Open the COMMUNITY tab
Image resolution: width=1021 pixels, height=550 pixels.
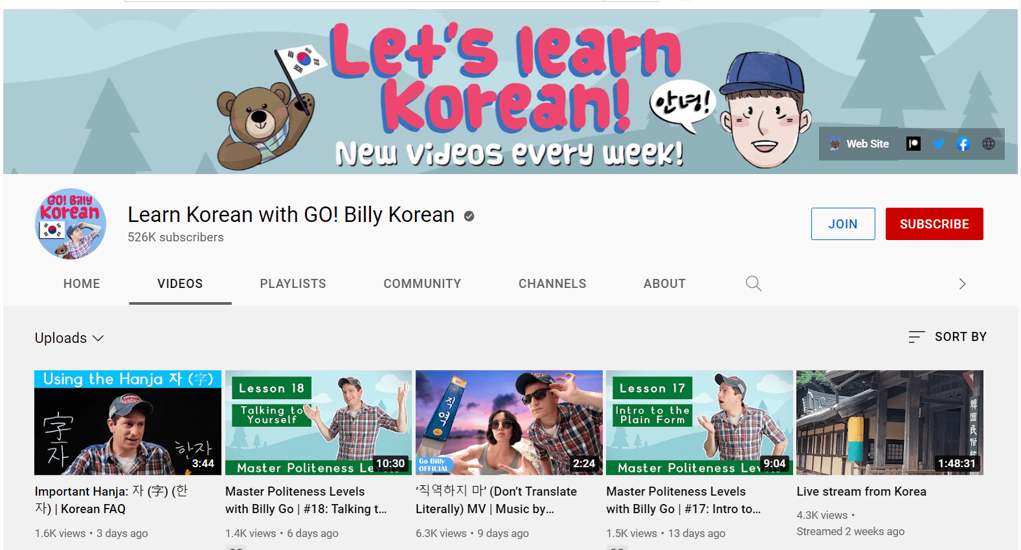pos(422,283)
